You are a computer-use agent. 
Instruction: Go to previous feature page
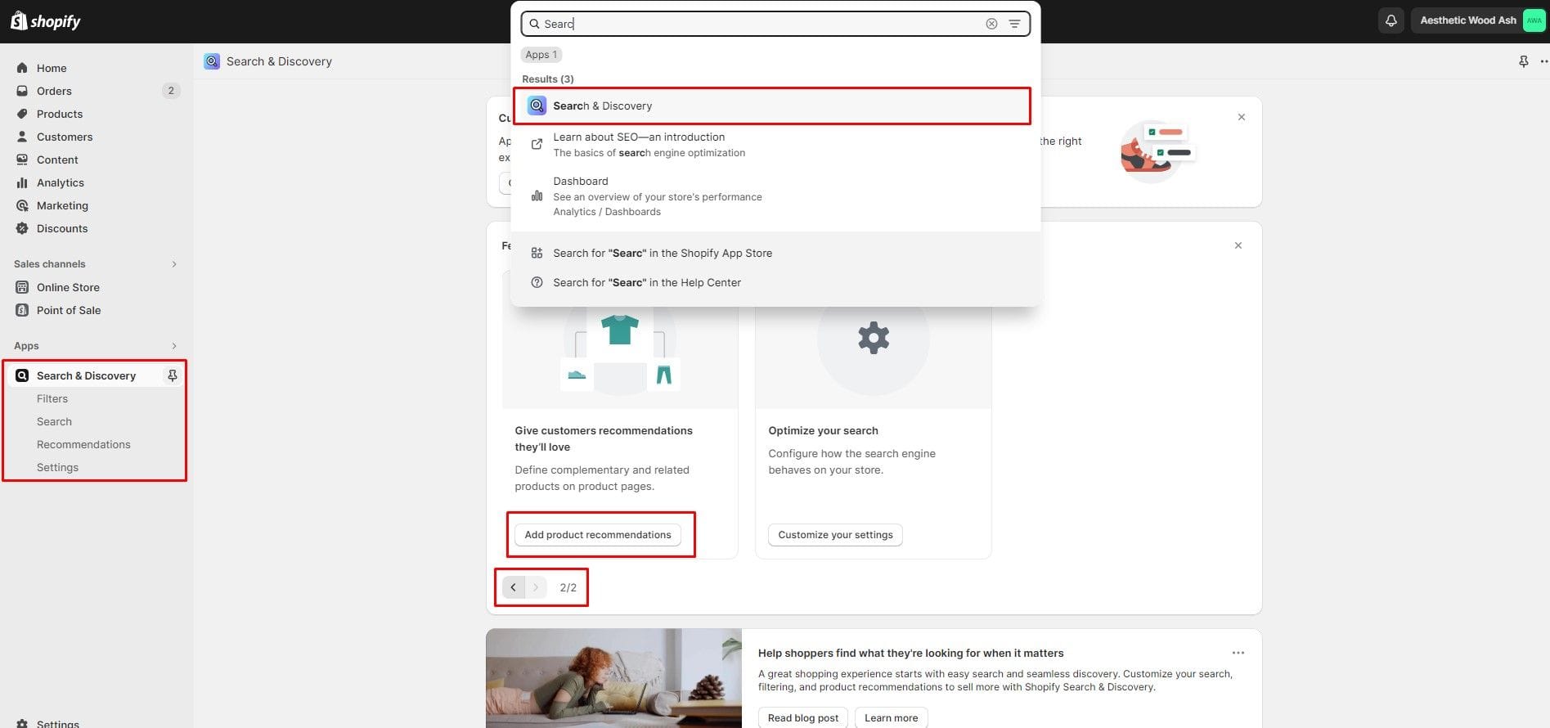513,587
